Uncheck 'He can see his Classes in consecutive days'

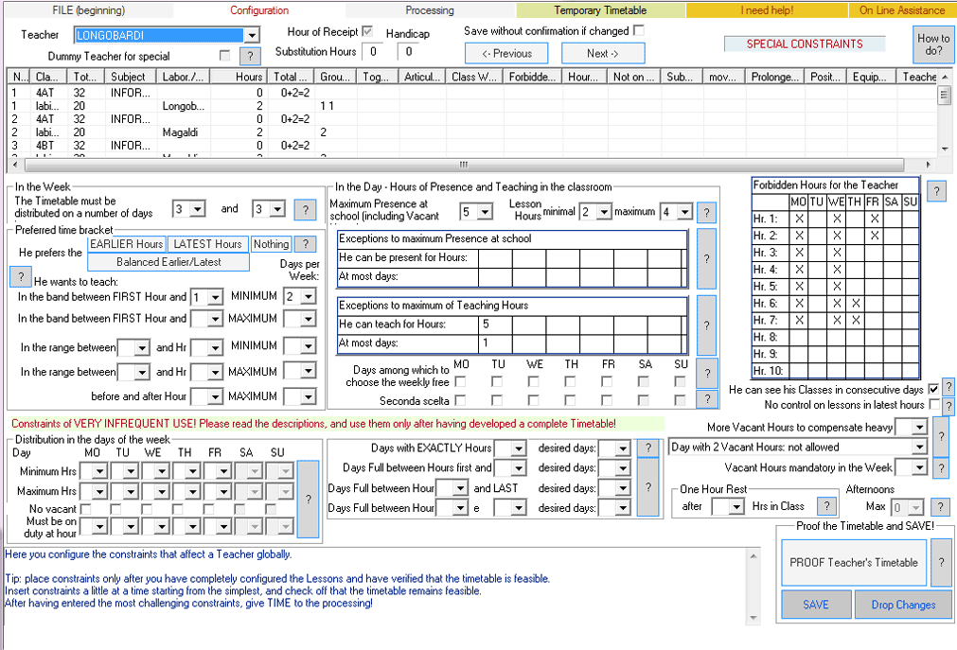point(933,390)
